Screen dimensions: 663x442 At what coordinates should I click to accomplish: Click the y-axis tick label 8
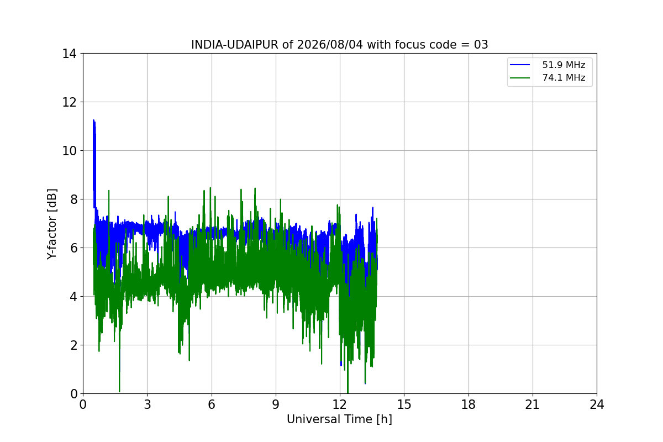[x=73, y=199]
